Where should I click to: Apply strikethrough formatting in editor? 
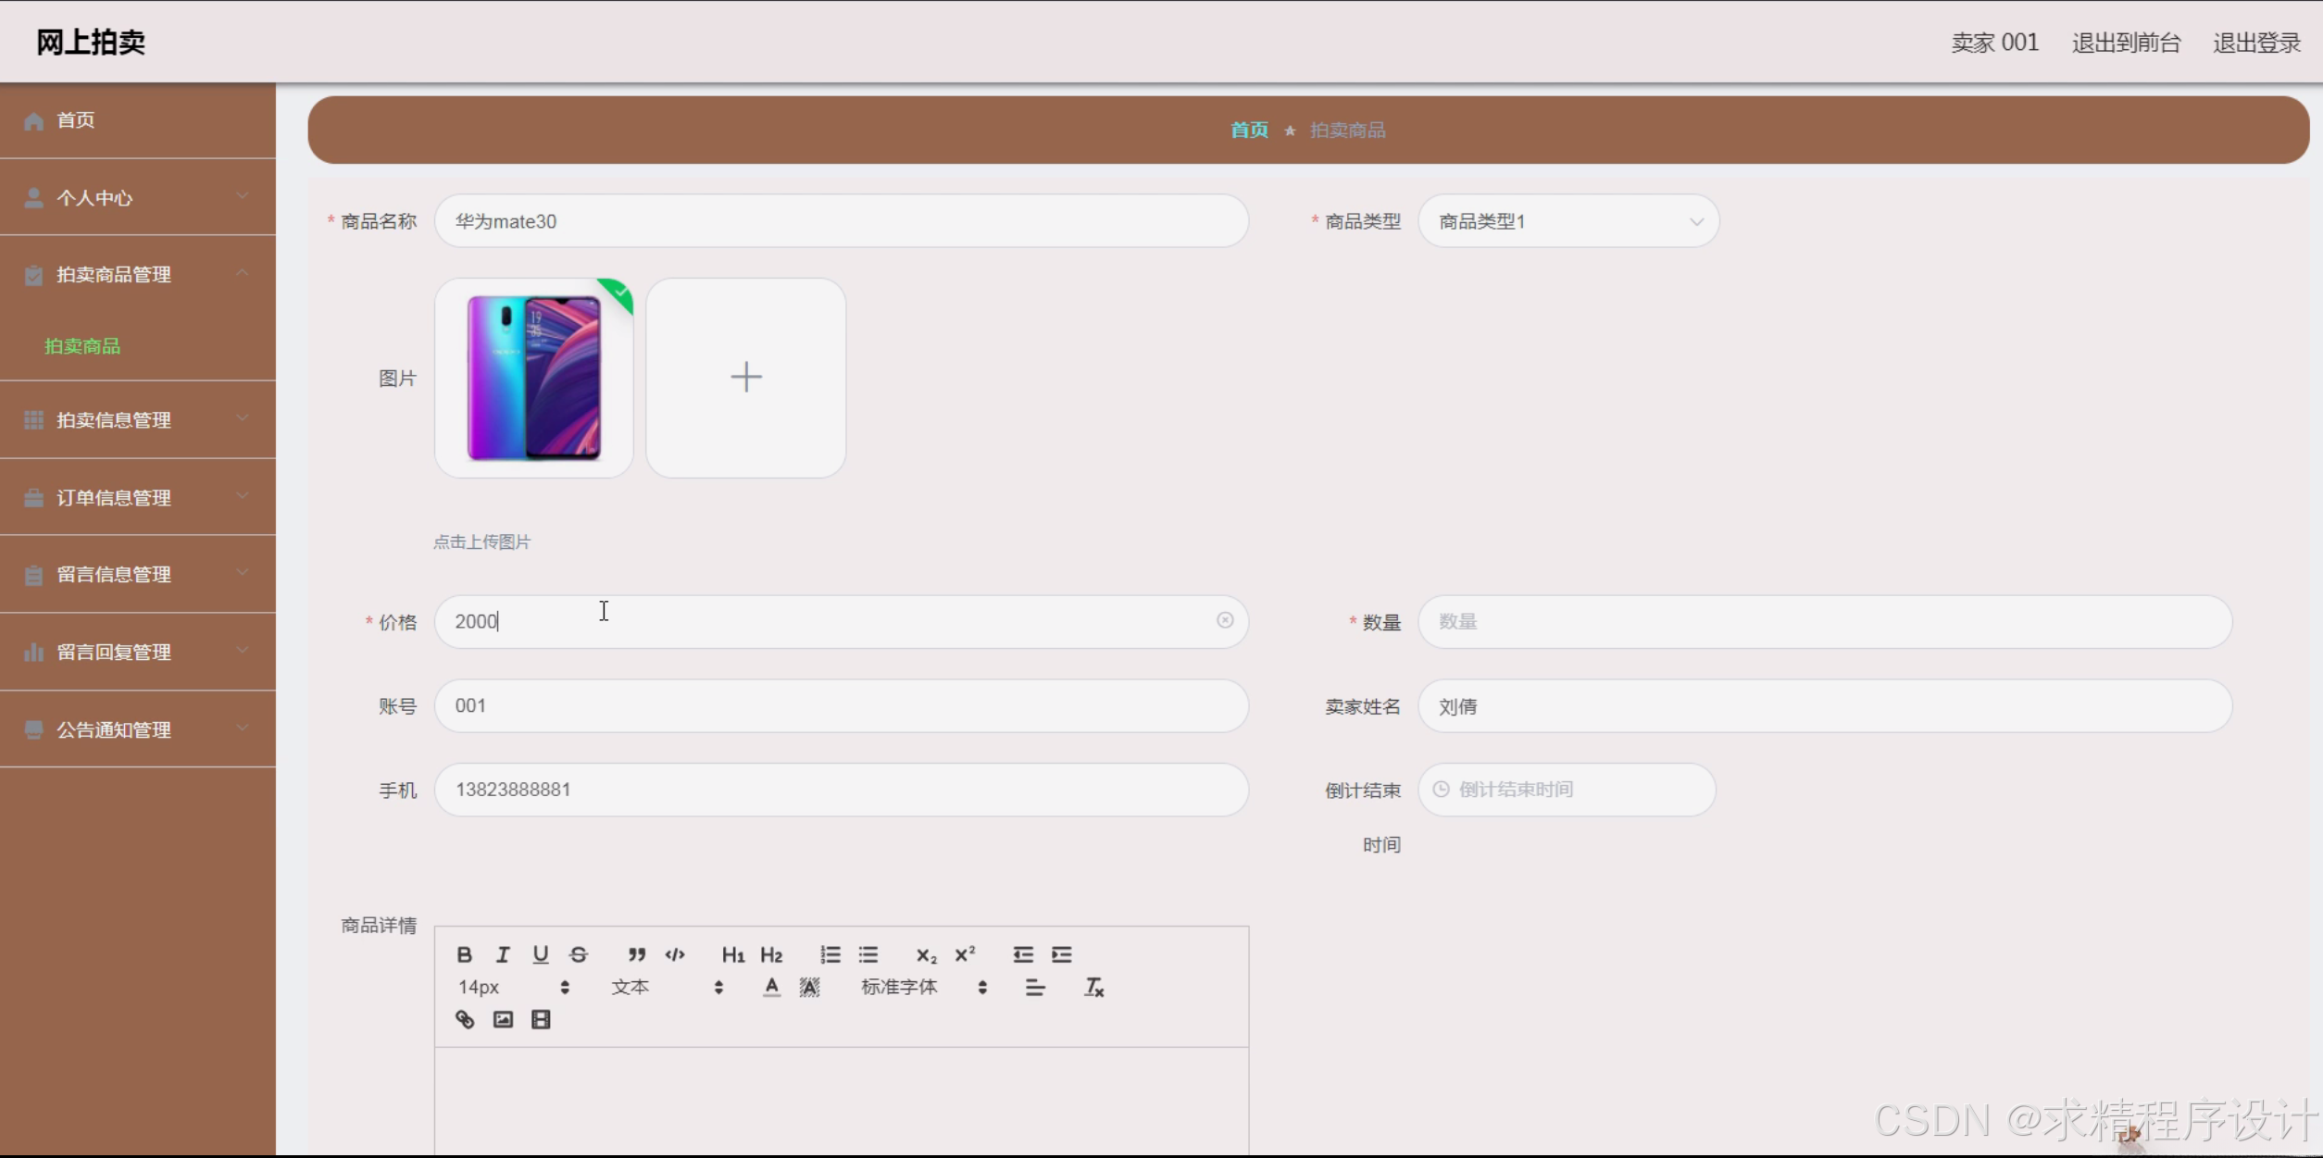pos(579,954)
